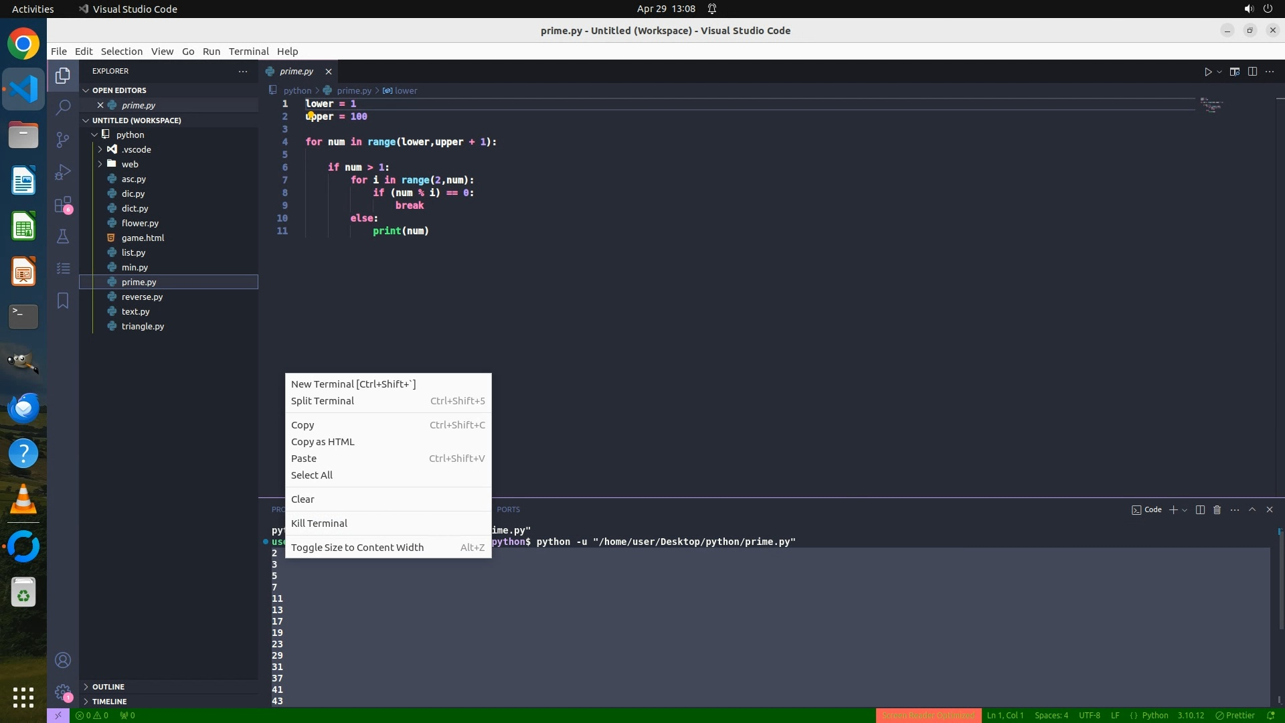Open the launch profile dropdown beside the plus
Viewport: 1285px width, 723px height.
(1185, 510)
